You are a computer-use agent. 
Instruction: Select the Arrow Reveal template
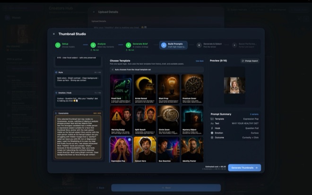[145, 89]
